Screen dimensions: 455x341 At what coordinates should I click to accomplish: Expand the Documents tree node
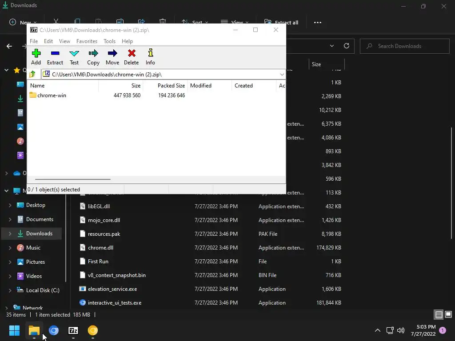[10, 219]
